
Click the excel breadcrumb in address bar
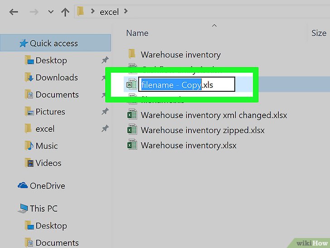tap(109, 12)
